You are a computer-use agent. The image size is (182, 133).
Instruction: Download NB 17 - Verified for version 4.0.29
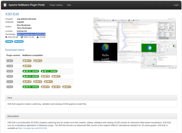tap(49, 71)
